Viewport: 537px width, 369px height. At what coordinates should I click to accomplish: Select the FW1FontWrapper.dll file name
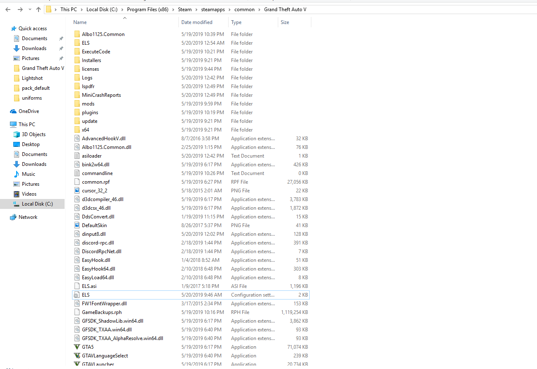coord(104,304)
